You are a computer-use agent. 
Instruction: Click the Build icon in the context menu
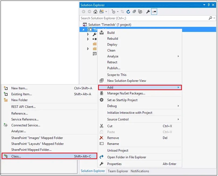click(x=101, y=32)
